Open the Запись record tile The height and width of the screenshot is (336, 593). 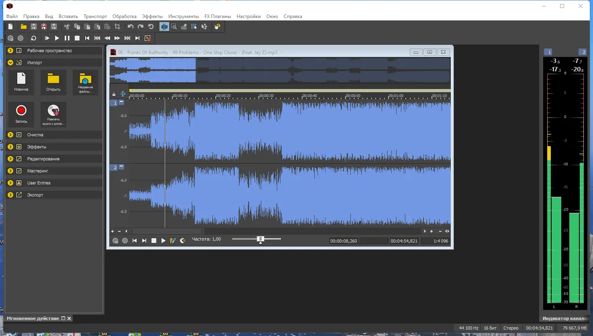pos(21,114)
